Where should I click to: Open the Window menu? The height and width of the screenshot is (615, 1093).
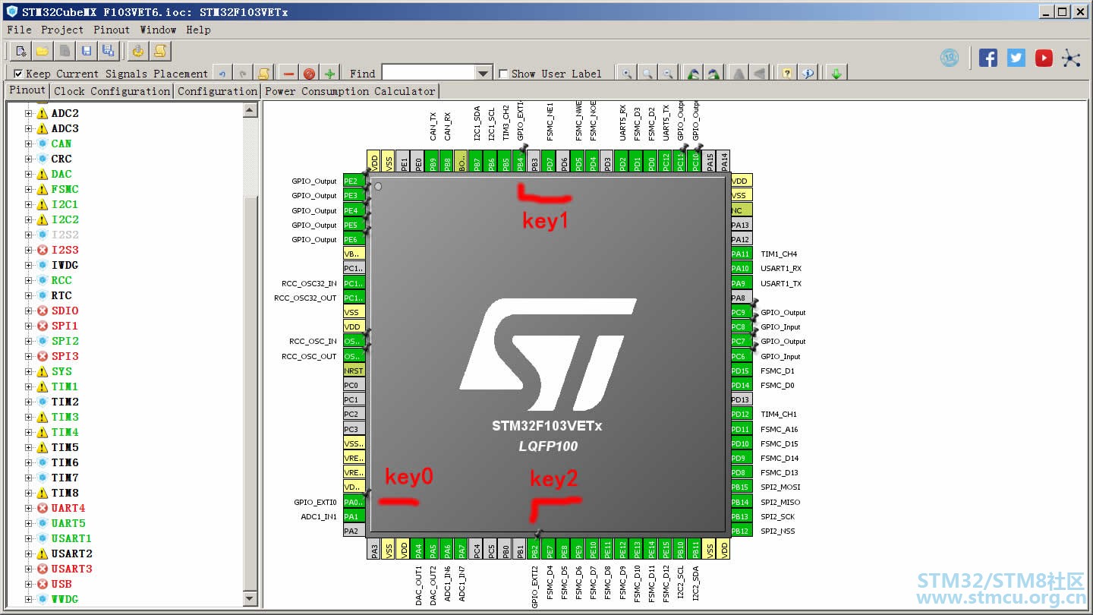point(158,30)
